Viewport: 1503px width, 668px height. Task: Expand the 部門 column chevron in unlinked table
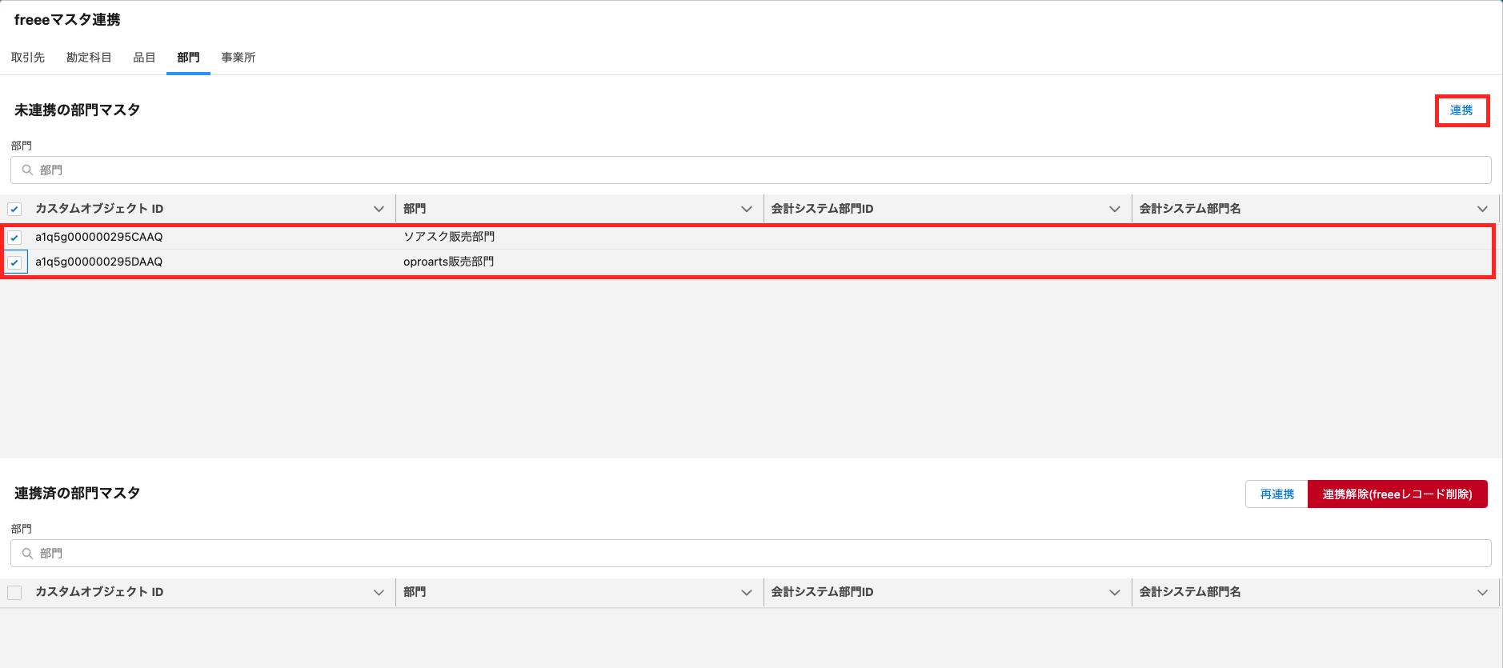[x=747, y=209]
